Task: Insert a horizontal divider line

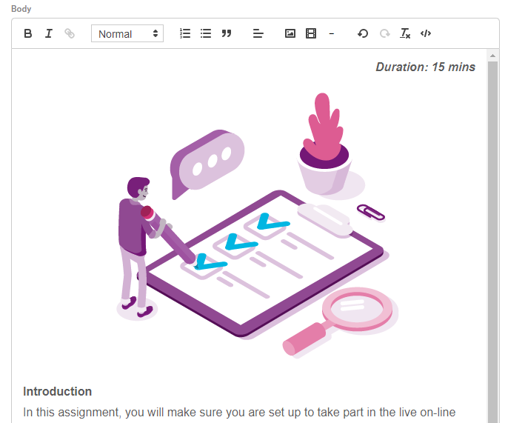Action: [x=331, y=33]
